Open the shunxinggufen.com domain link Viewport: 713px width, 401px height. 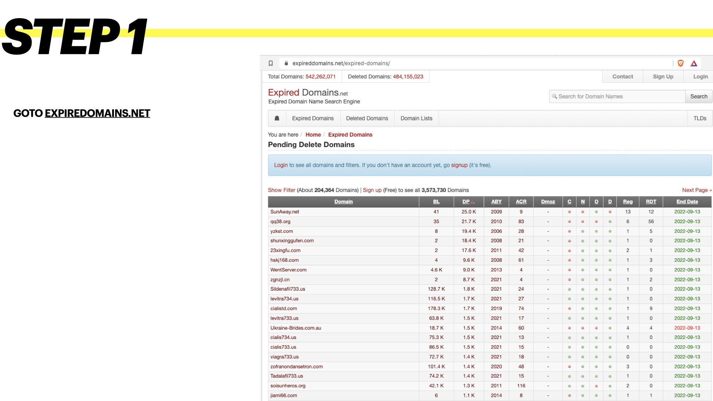[x=292, y=241]
